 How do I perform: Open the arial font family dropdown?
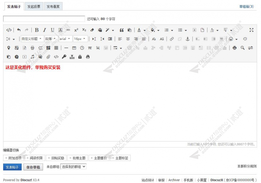[66, 39]
